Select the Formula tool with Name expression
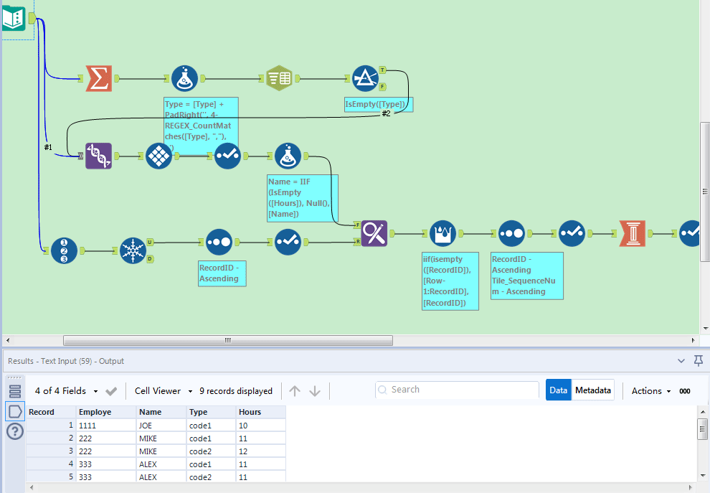710x493 pixels. pyautogui.click(x=288, y=156)
